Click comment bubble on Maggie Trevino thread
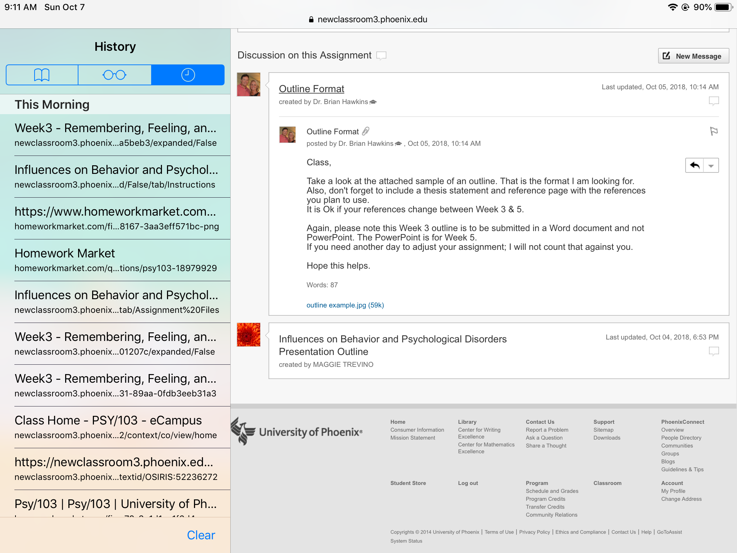 (x=714, y=351)
